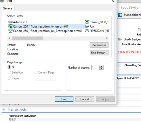Select the HP5DD219 printer icon
The height and width of the screenshot is (123, 141).
pyautogui.click(x=87, y=31)
